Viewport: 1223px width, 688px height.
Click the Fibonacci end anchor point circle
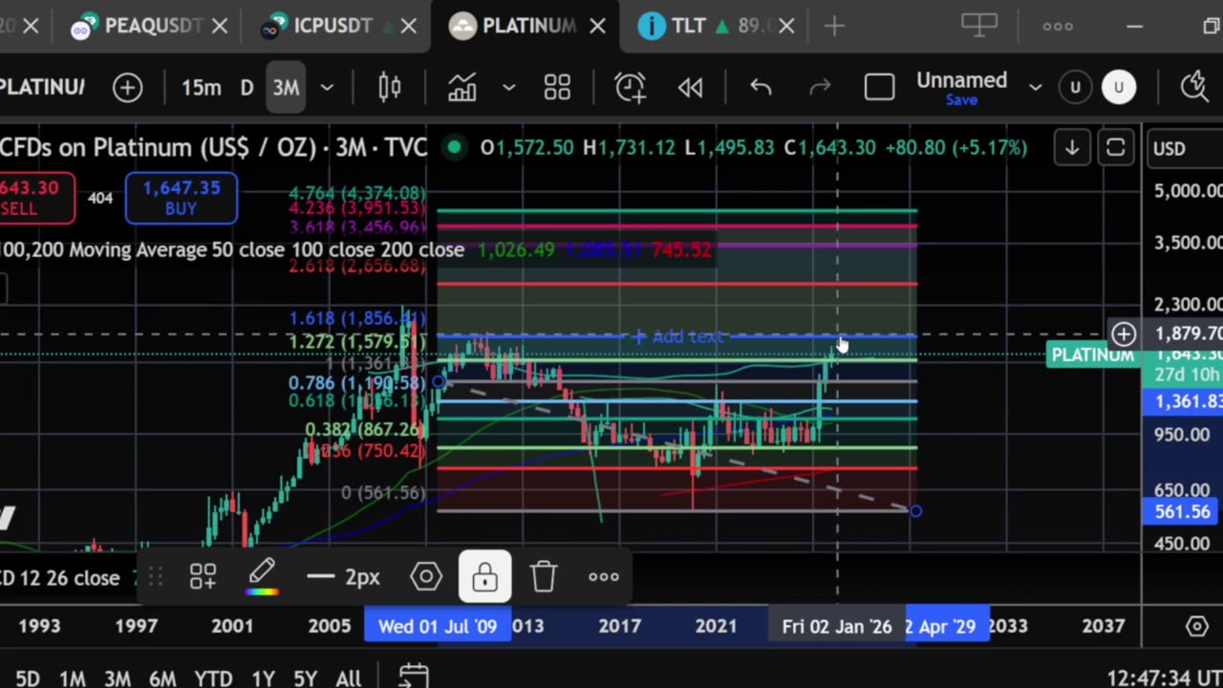click(x=915, y=511)
